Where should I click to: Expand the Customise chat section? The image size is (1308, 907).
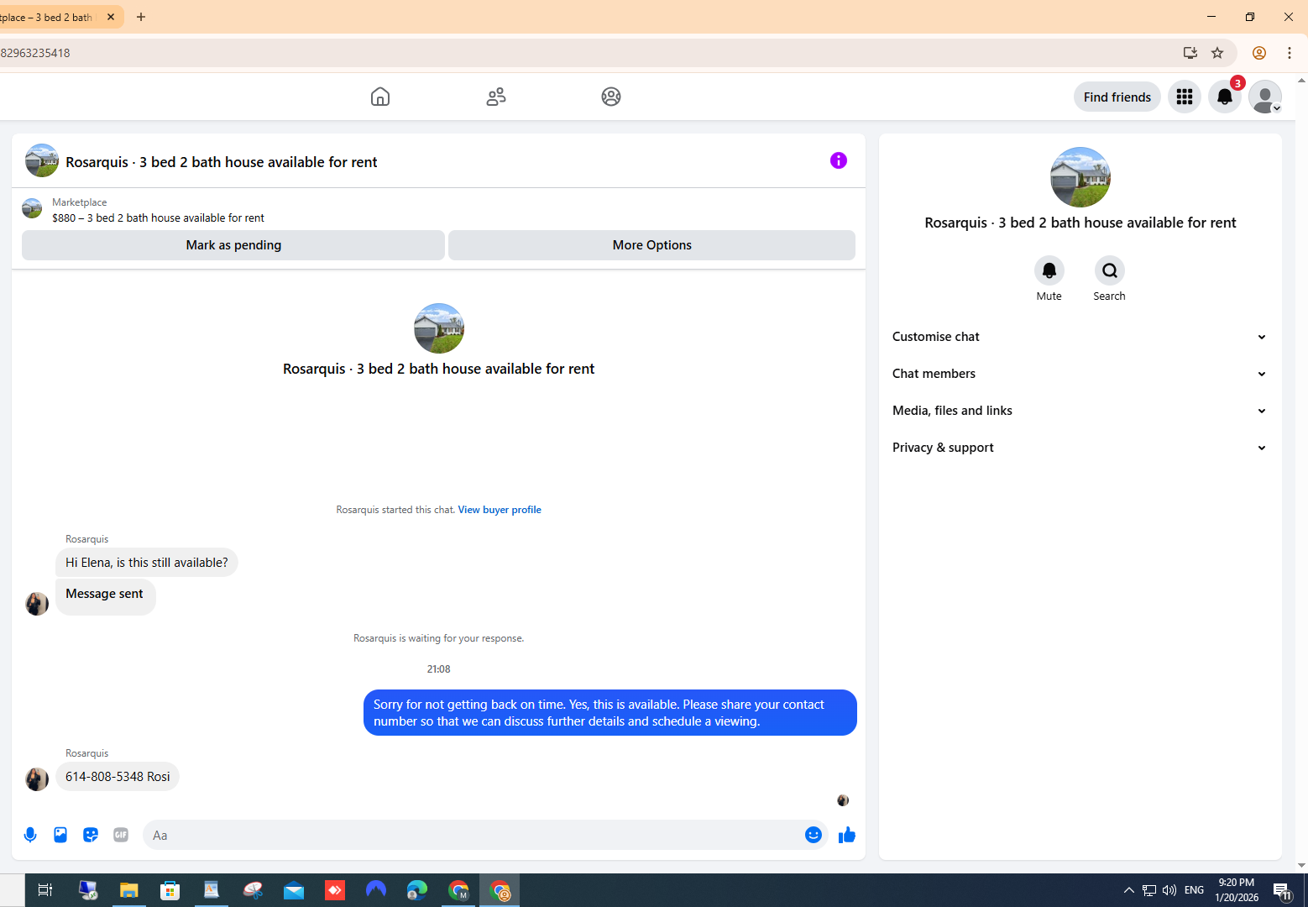coord(1080,337)
